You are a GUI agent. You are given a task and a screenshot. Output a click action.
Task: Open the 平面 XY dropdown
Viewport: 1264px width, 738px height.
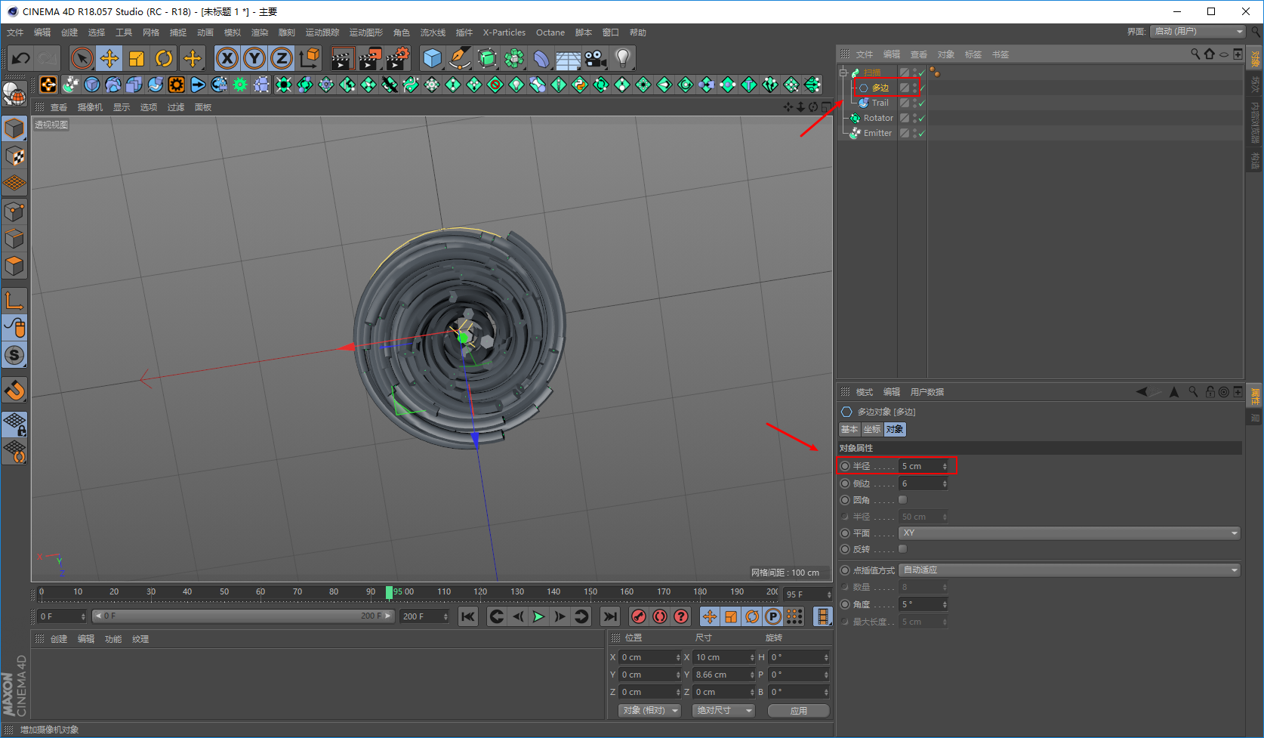pyautogui.click(x=1069, y=533)
